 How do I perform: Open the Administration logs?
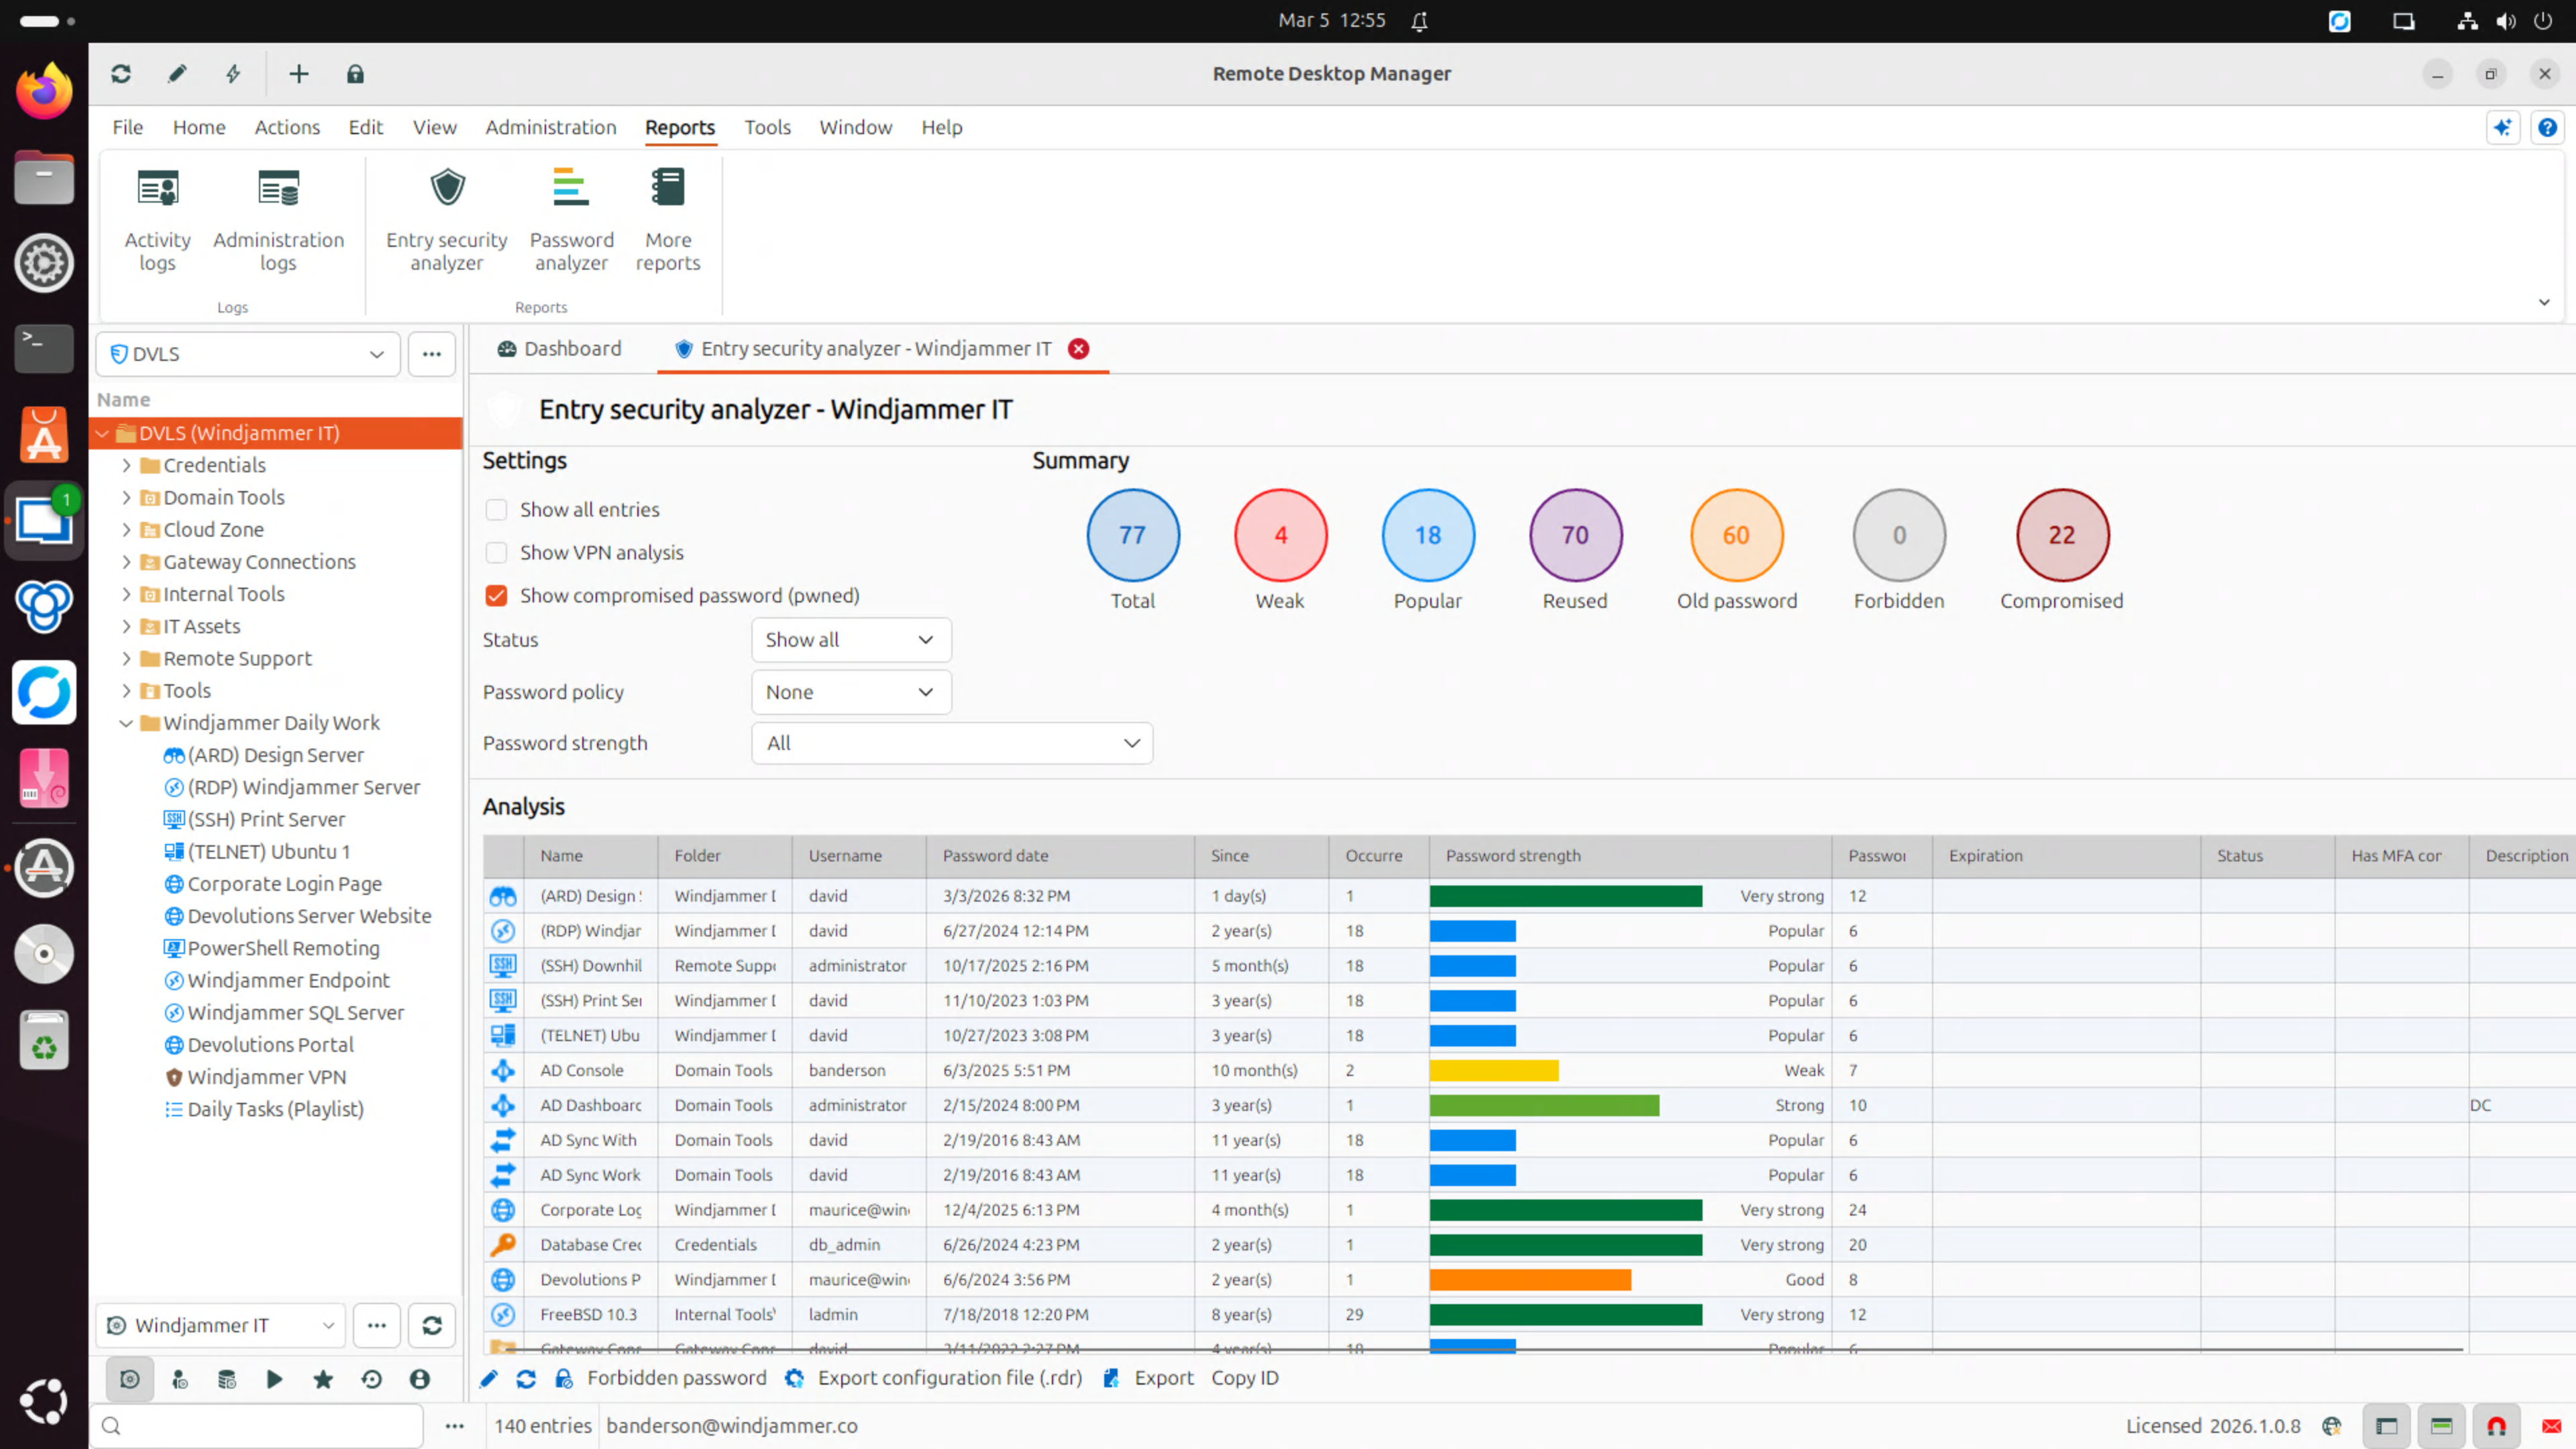coord(278,219)
